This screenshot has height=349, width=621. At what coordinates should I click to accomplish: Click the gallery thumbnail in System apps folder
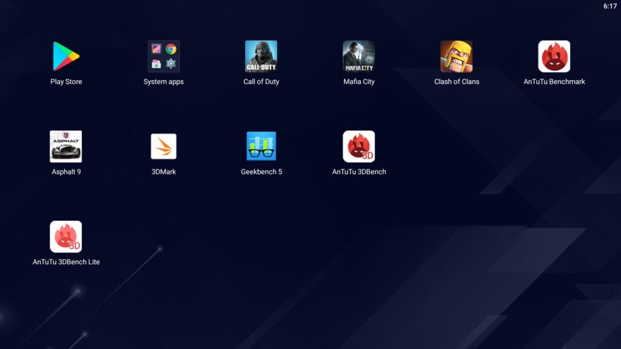[156, 49]
